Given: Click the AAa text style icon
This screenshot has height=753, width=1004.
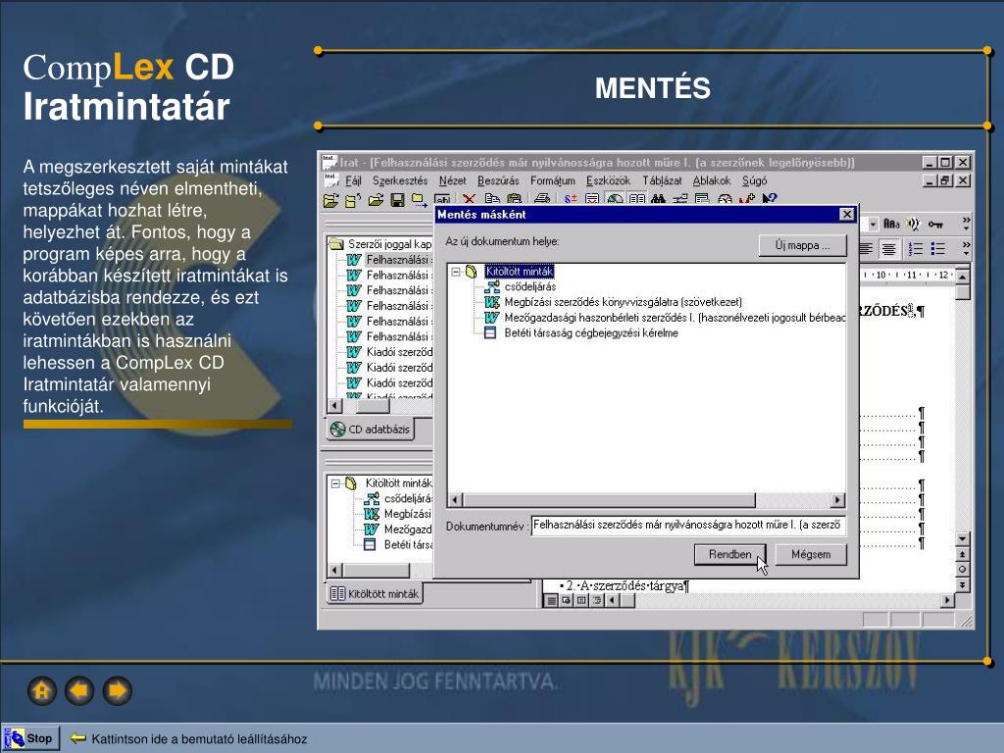Looking at the screenshot, I should tap(891, 225).
